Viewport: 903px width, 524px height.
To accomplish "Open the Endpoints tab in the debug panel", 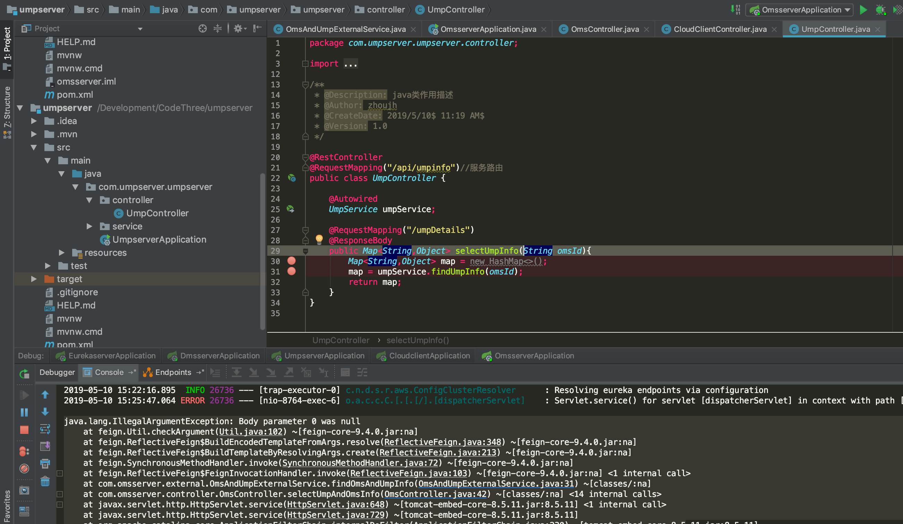I will [x=173, y=372].
